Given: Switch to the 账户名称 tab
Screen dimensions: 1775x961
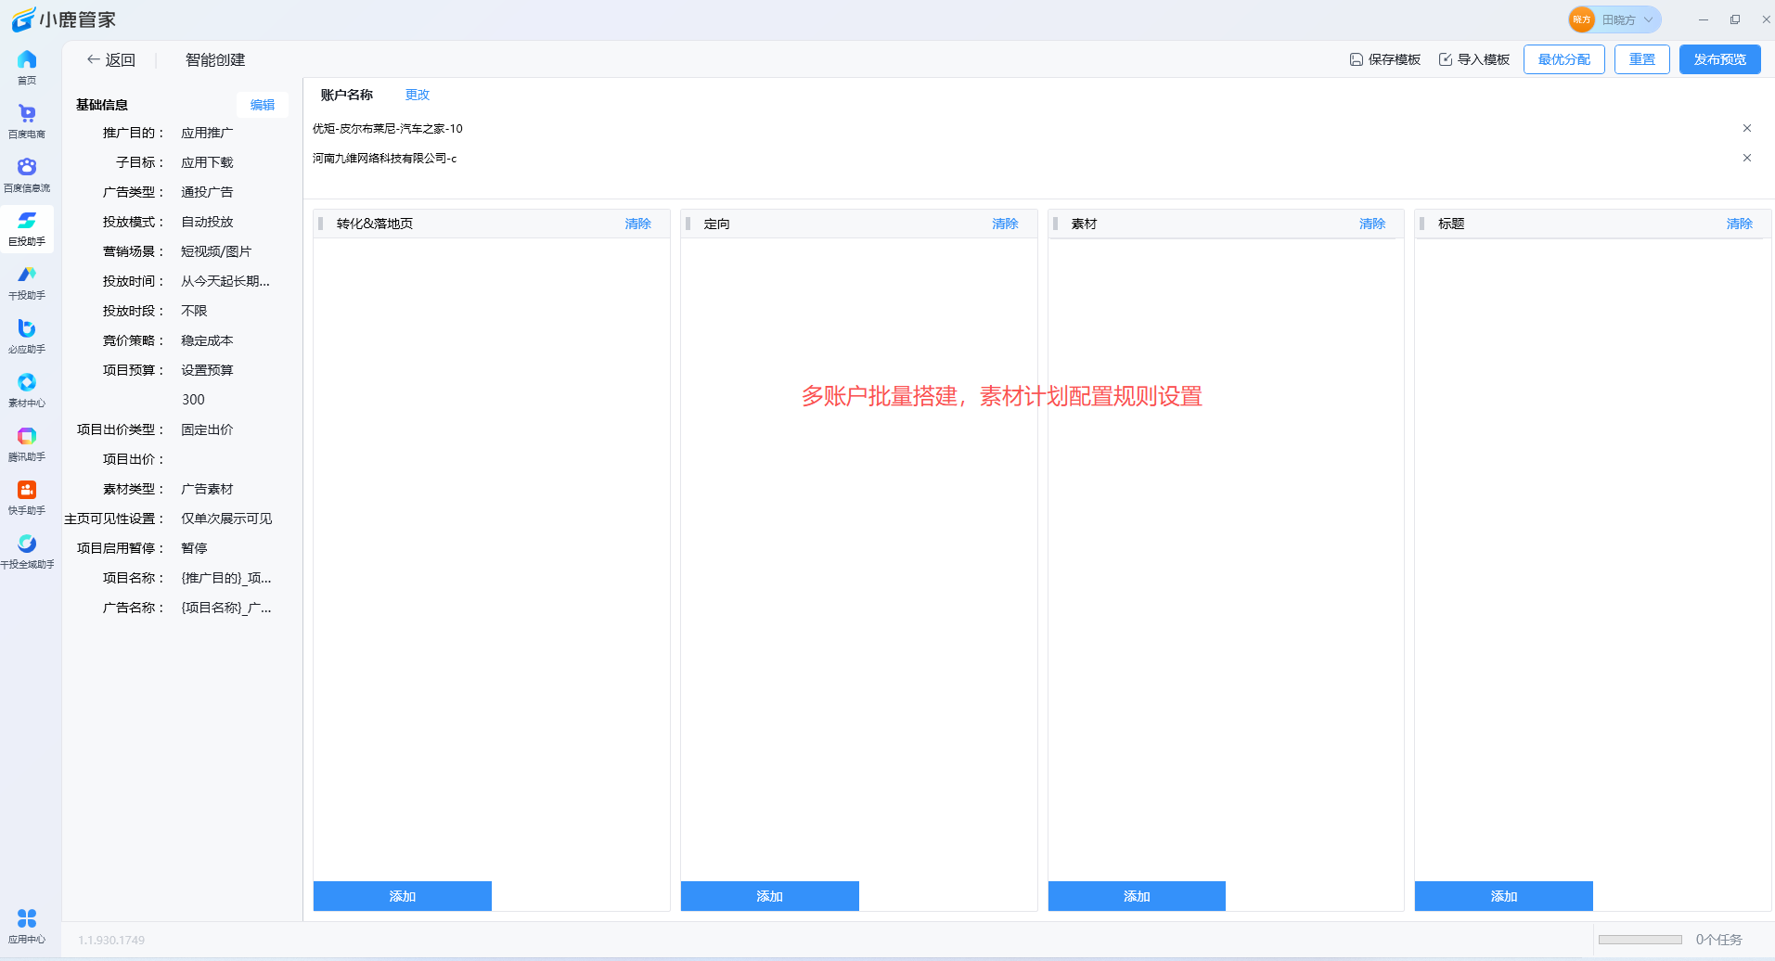Looking at the screenshot, I should point(344,94).
